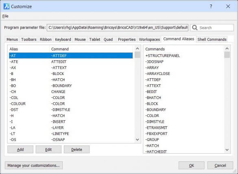
Task: Switch to the Workspaces tab
Action: 149,40
